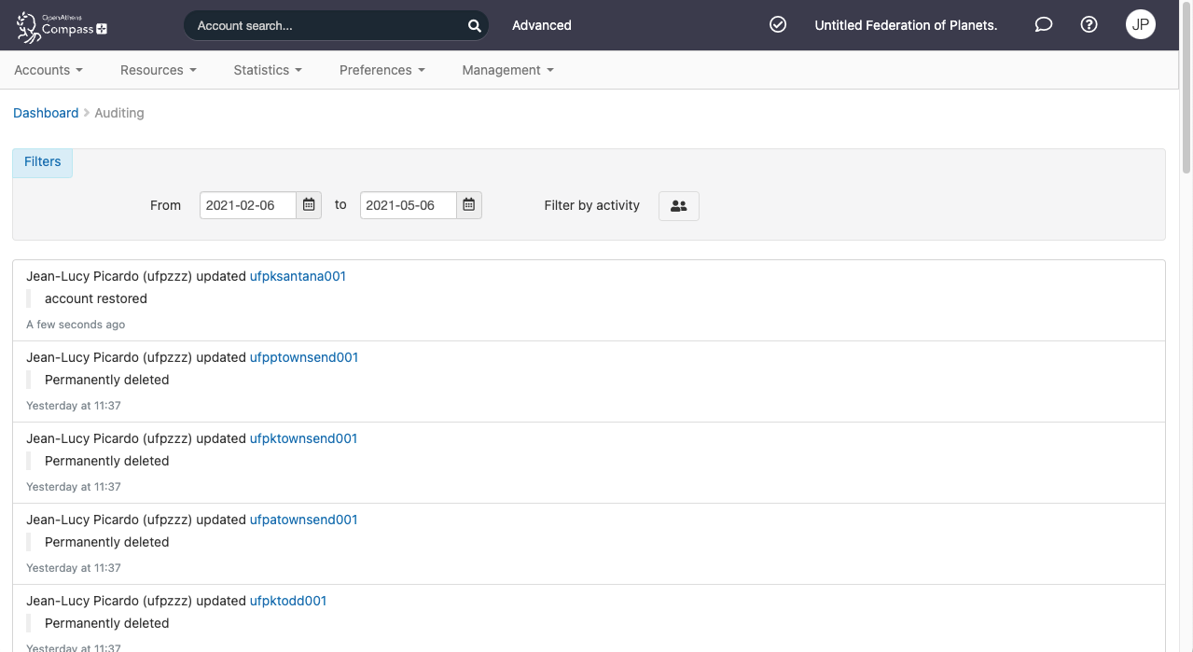Click the JP user avatar
This screenshot has width=1193, height=652.
click(1140, 25)
